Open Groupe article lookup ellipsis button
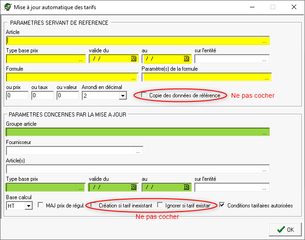Screen dimensions: 305x240 click(265, 133)
